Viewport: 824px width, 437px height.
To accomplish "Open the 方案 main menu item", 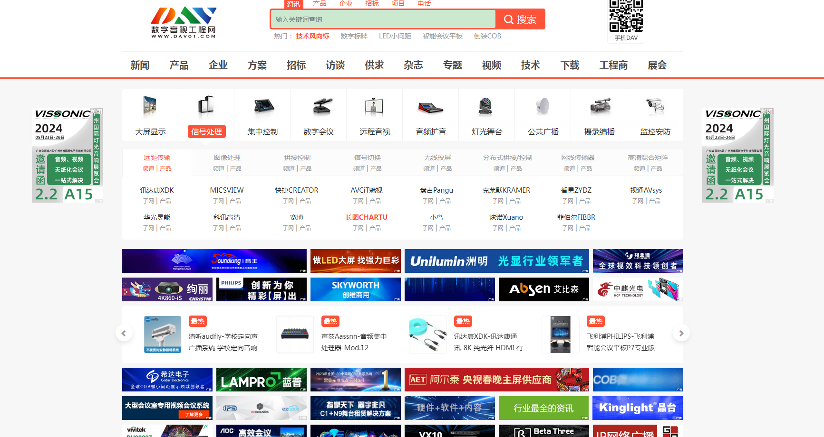I will pos(257,65).
